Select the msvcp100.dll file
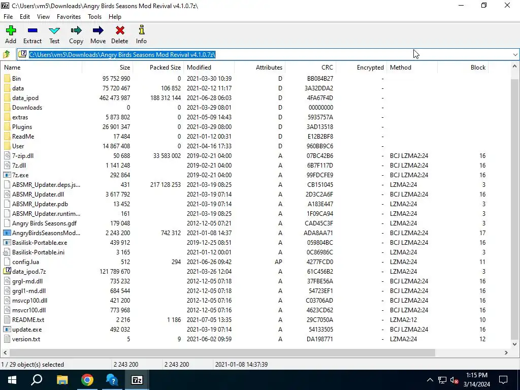Screen dimensions: 520x390 (x=29, y=301)
